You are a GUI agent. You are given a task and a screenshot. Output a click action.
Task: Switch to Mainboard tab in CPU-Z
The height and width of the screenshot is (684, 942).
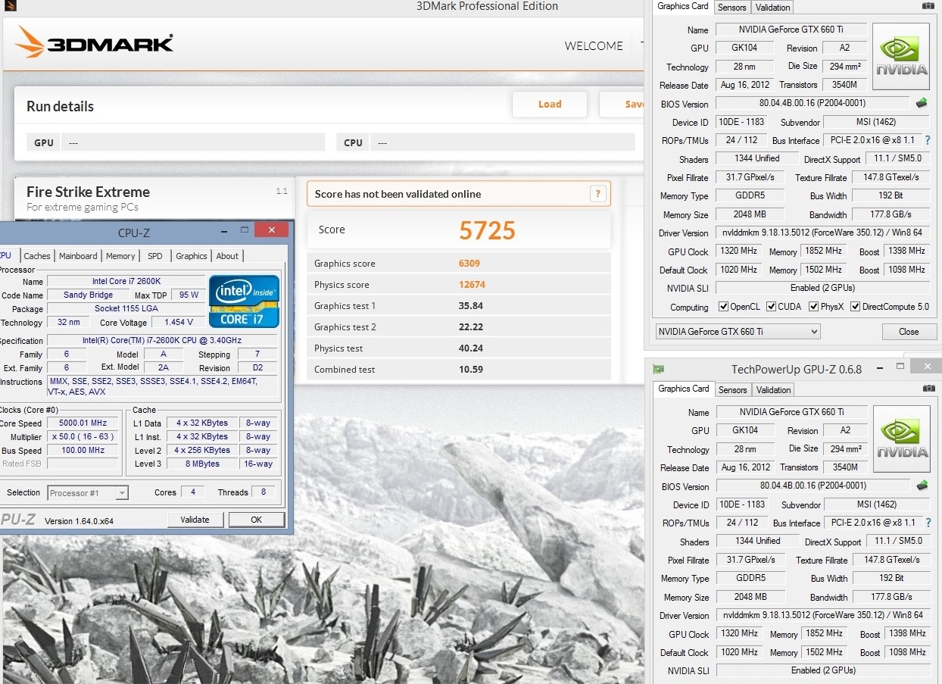tap(78, 256)
